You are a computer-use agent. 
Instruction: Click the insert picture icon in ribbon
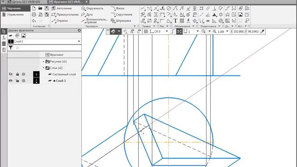pos(240,14)
